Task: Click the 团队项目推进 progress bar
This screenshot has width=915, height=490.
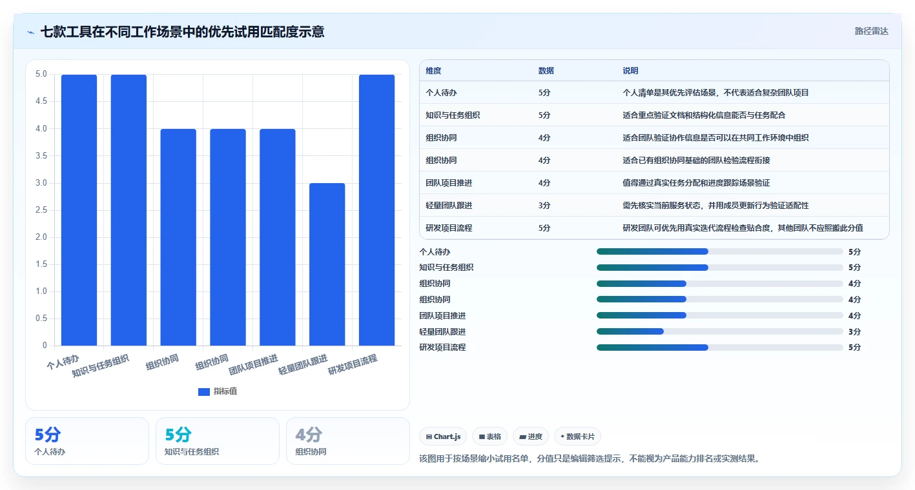Action: [x=720, y=315]
